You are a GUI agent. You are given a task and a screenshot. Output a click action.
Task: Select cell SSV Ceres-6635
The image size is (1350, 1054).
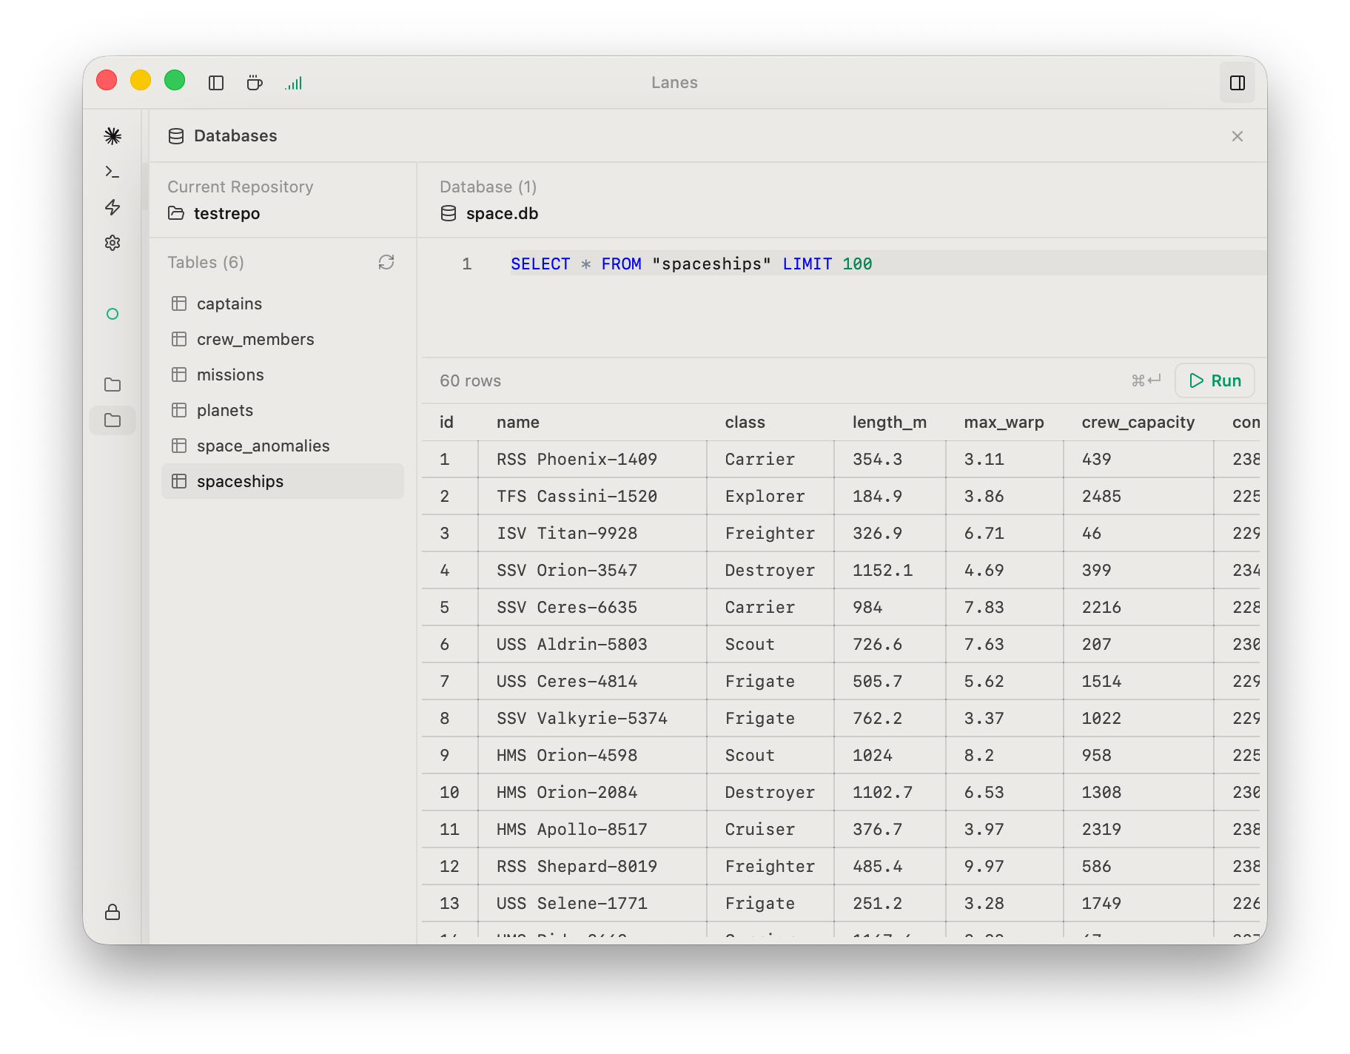point(592,607)
